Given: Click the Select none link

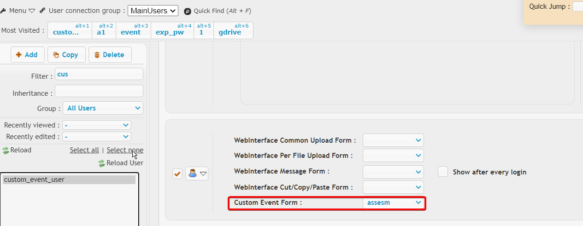Looking at the screenshot, I should pyautogui.click(x=125, y=150).
